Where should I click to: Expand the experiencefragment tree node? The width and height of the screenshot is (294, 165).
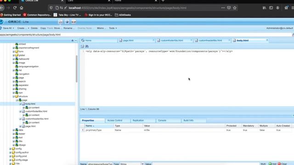[x=13, y=48]
